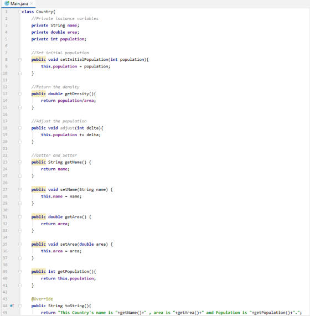
Task: Click 'return population/area;' statement
Action: (x=68, y=101)
